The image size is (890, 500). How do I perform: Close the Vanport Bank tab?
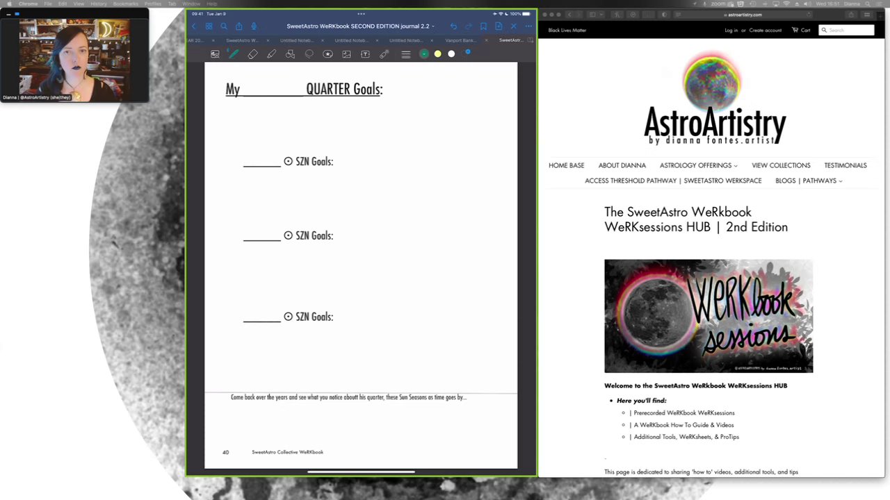tap(486, 40)
